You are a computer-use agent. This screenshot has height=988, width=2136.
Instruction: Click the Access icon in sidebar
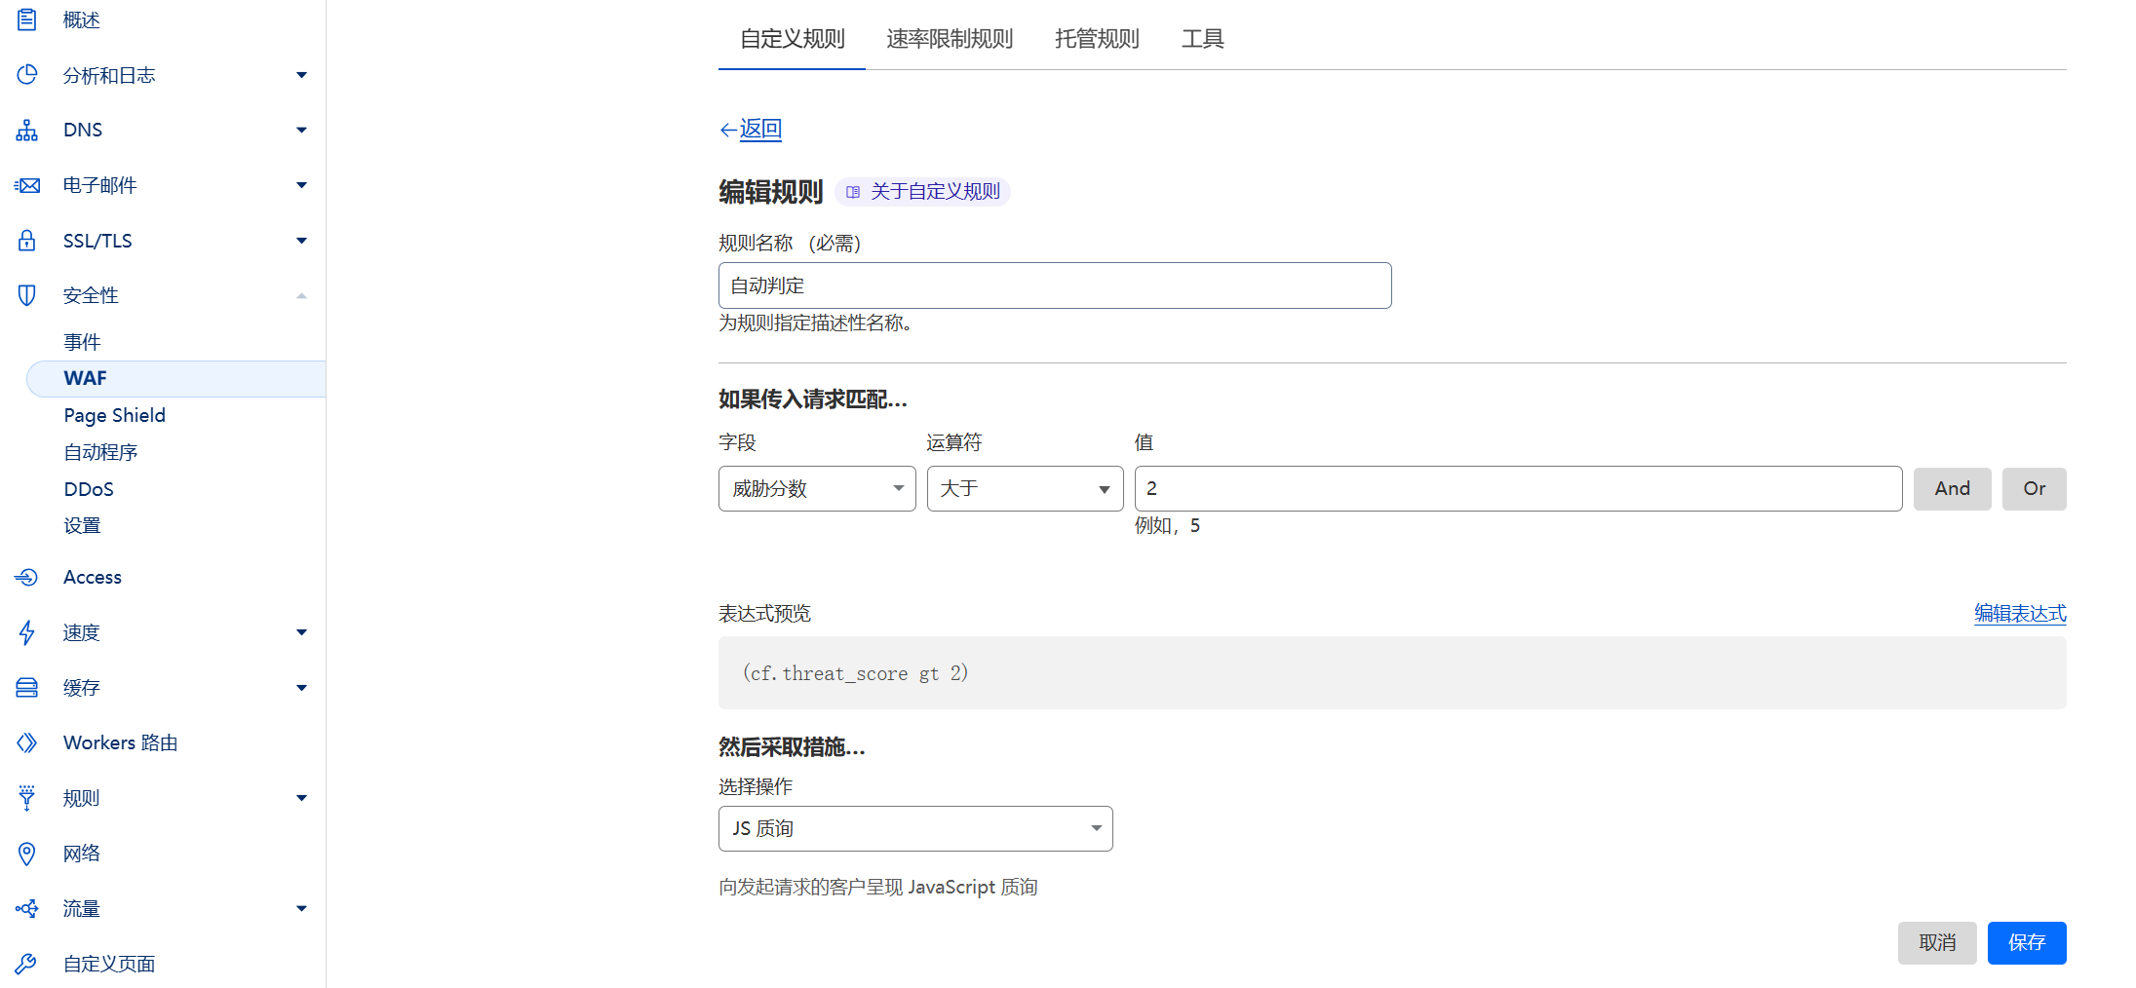pyautogui.click(x=26, y=577)
